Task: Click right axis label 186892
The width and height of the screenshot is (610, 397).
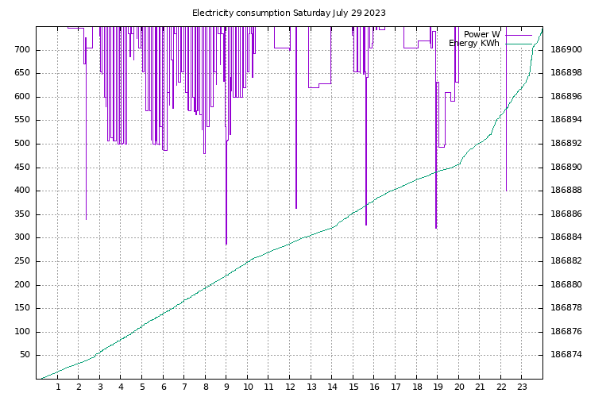Action: [x=566, y=144]
